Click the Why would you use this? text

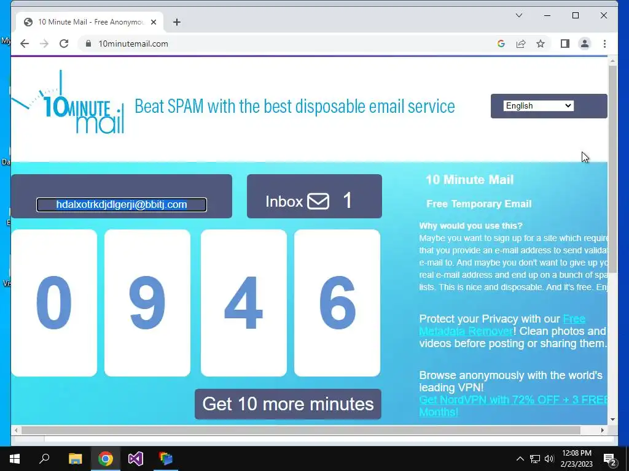coord(471,226)
